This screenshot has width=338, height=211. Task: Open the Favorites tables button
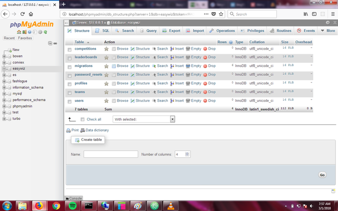click(25, 38)
